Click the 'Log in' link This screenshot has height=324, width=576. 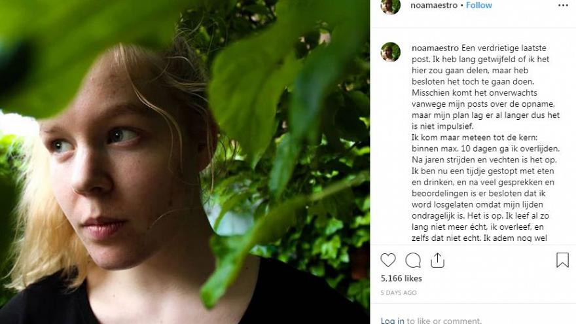(x=392, y=321)
